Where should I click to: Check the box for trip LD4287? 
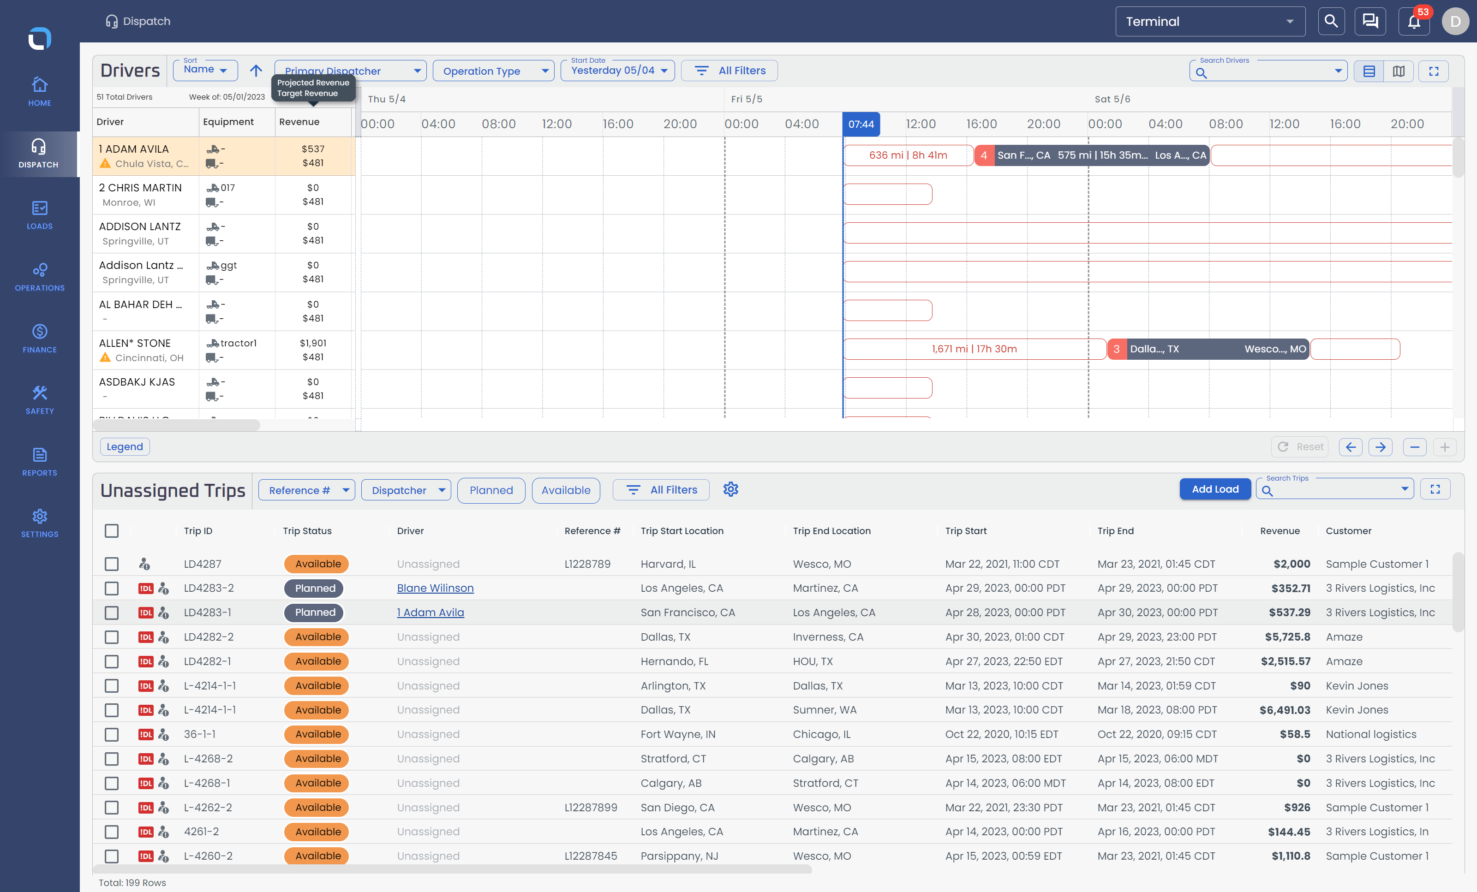(112, 564)
